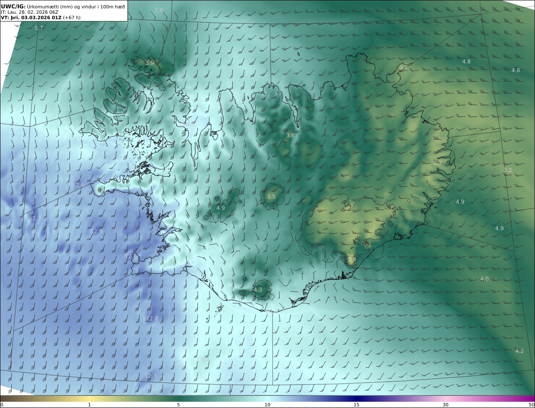Click the 12.4 value off Snæfellsnes
Viewport: 535px width, 408px height.
tap(78, 185)
